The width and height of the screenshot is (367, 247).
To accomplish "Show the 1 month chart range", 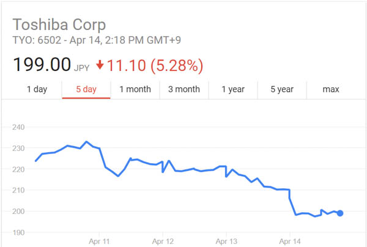I will (x=135, y=89).
